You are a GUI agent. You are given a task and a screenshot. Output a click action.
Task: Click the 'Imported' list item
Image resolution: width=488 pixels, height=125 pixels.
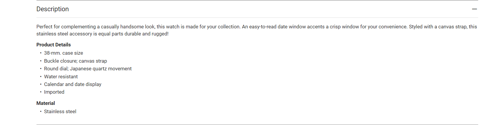pos(54,92)
